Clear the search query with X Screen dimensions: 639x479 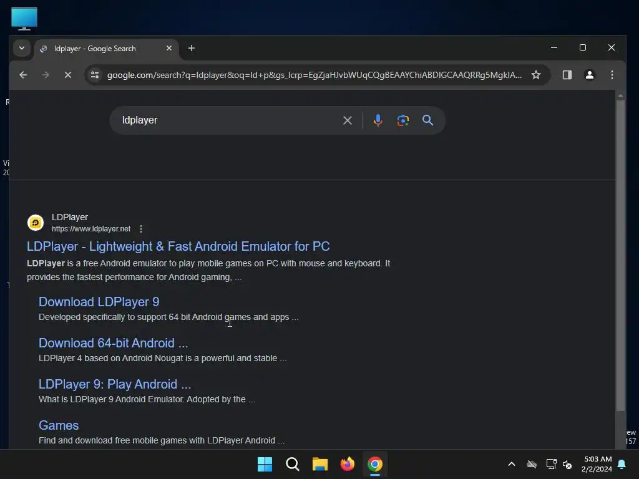[348, 120]
